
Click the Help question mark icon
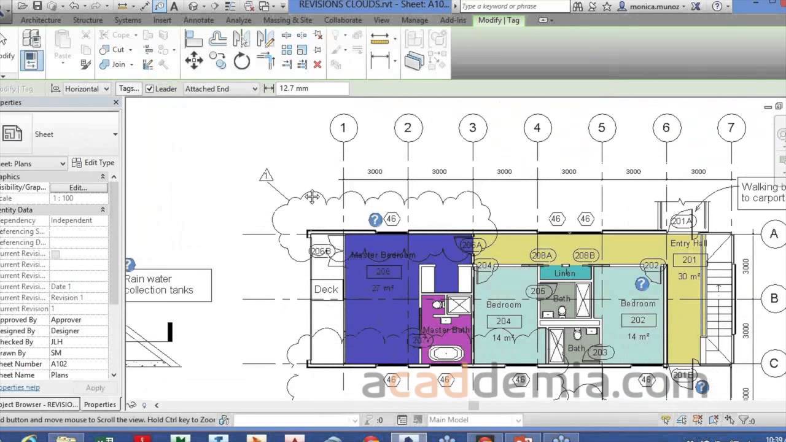coord(717,6)
